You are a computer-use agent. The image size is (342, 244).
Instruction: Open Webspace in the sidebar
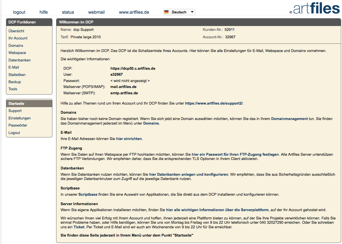pyautogui.click(x=17, y=53)
